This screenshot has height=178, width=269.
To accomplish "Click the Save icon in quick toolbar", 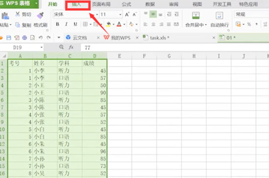I will pyautogui.click(x=9, y=38).
